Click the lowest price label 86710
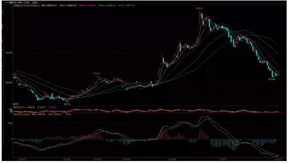This screenshot has height=164, width=290. coord(67,104)
